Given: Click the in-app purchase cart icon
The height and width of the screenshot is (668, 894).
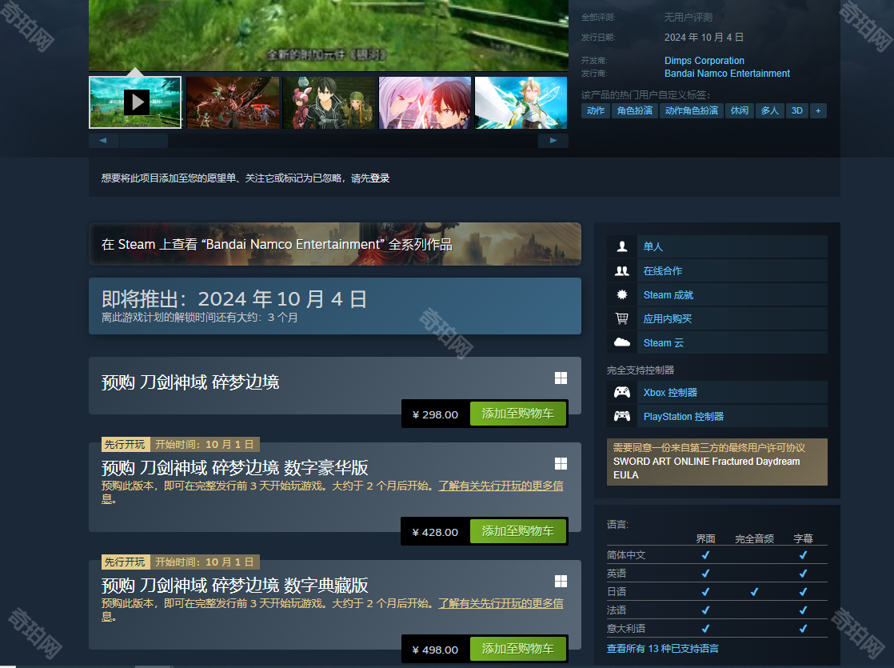Looking at the screenshot, I should coord(622,319).
